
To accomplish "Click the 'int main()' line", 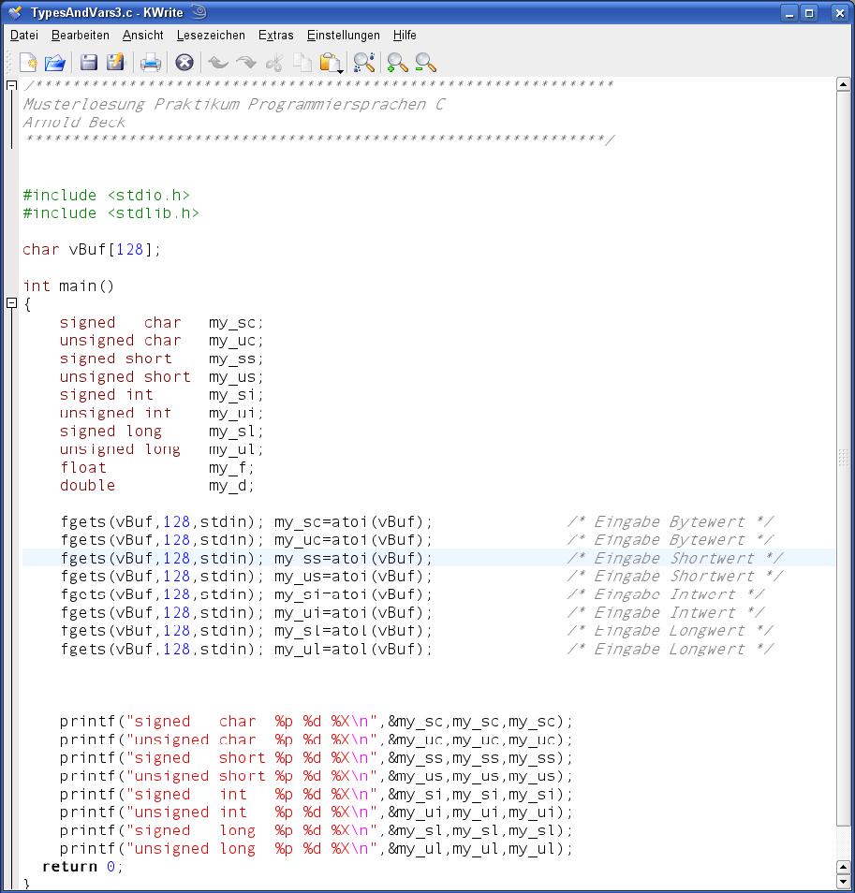I will pyautogui.click(x=68, y=286).
